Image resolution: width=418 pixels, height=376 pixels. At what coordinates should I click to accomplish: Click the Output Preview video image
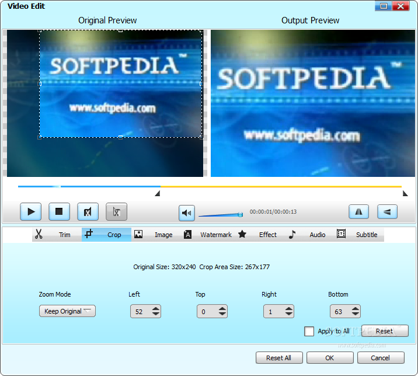[x=313, y=103]
